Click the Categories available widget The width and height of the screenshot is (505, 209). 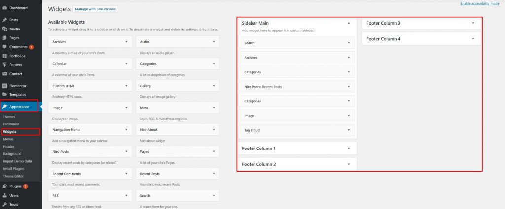(178, 63)
